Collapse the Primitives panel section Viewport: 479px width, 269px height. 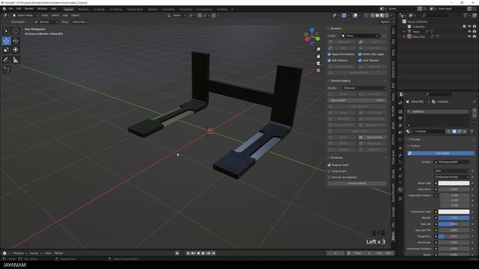[x=336, y=158]
